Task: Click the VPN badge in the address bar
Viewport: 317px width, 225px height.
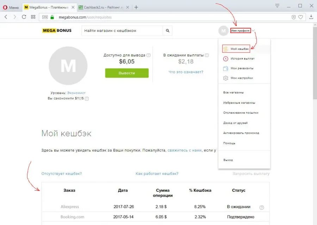Action: click(x=45, y=16)
